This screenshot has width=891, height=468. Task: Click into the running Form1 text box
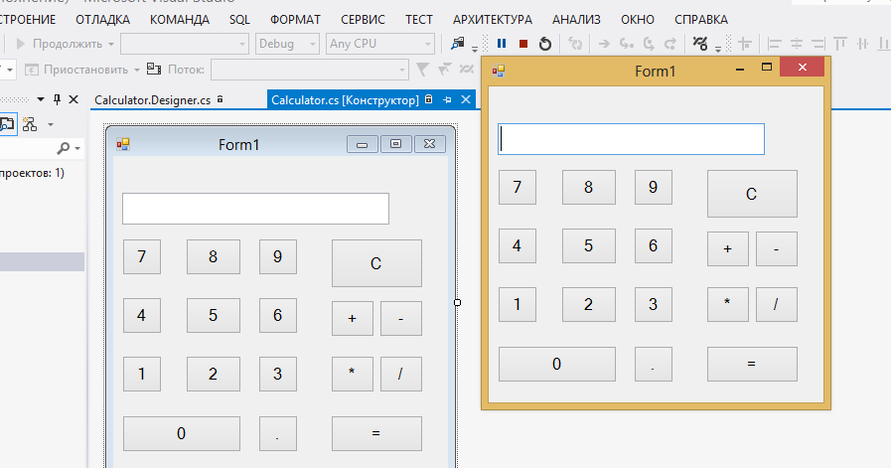632,139
